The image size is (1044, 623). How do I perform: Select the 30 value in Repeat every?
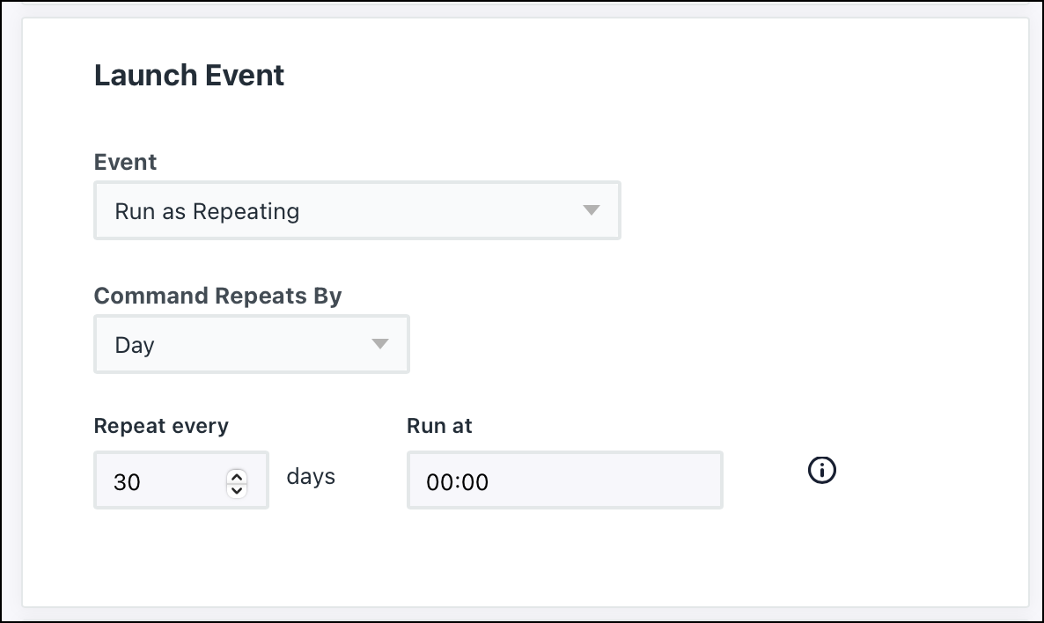(127, 482)
